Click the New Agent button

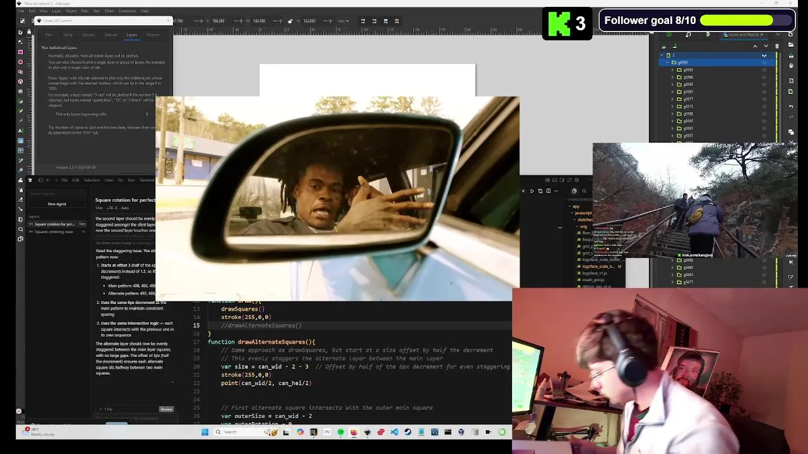(x=57, y=204)
